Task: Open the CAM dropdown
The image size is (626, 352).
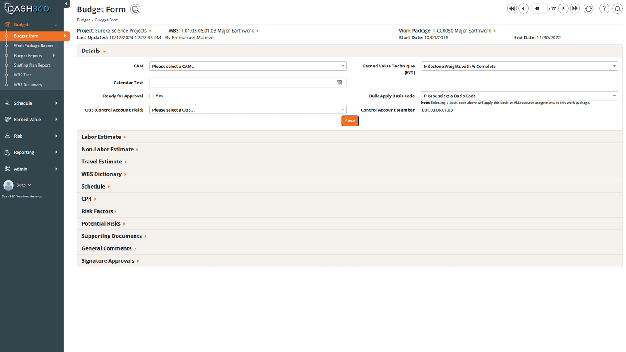Action: 248,66
